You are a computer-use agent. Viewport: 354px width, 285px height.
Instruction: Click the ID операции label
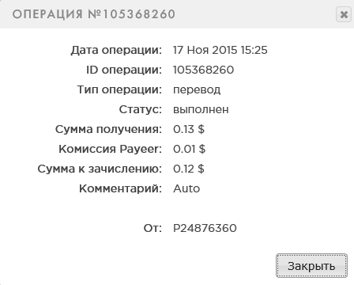(124, 70)
